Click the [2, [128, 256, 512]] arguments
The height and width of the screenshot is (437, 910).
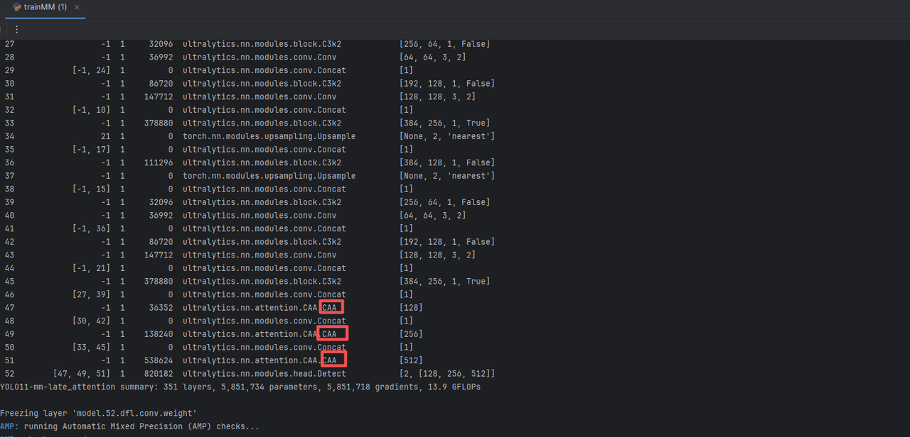click(x=447, y=374)
